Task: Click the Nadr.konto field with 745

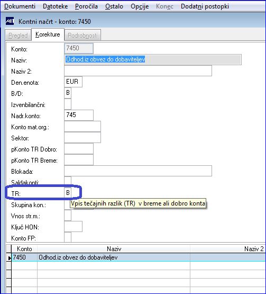Action: pyautogui.click(x=79, y=115)
